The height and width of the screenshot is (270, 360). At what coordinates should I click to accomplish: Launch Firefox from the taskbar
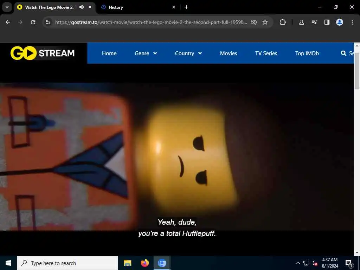[x=144, y=263]
